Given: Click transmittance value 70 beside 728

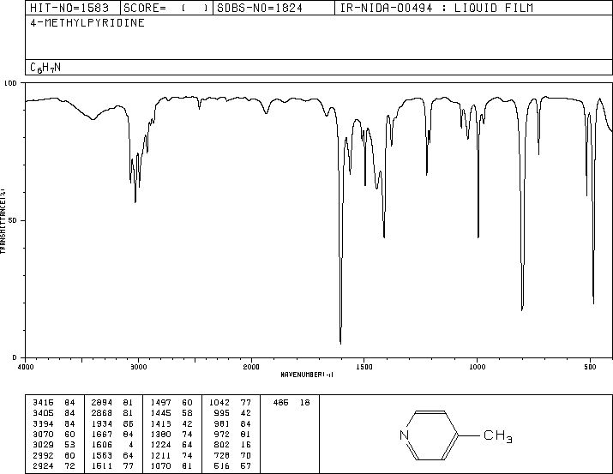Looking at the screenshot, I should click(x=246, y=456).
